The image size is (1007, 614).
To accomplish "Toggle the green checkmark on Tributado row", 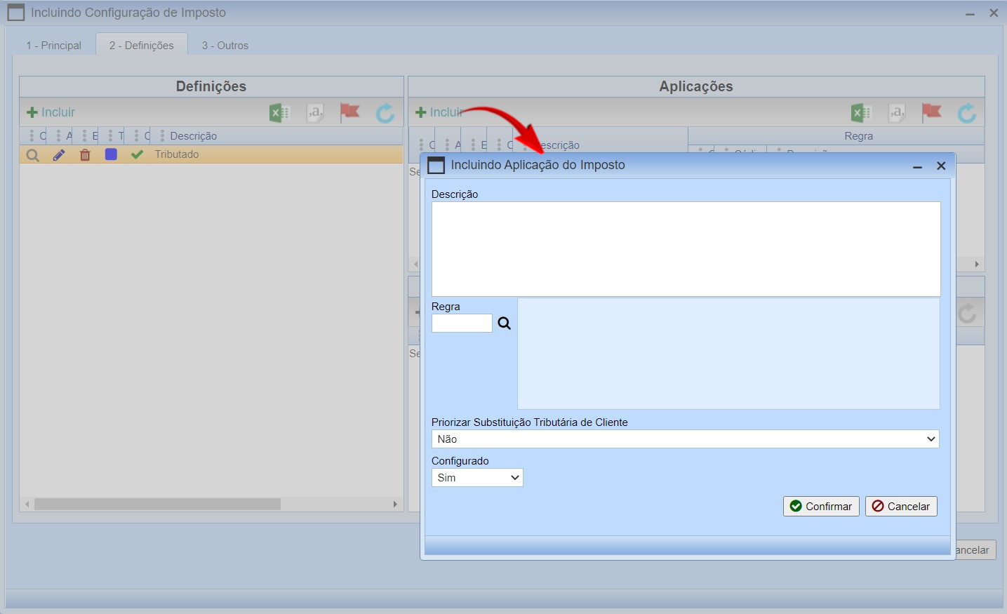I will [137, 154].
